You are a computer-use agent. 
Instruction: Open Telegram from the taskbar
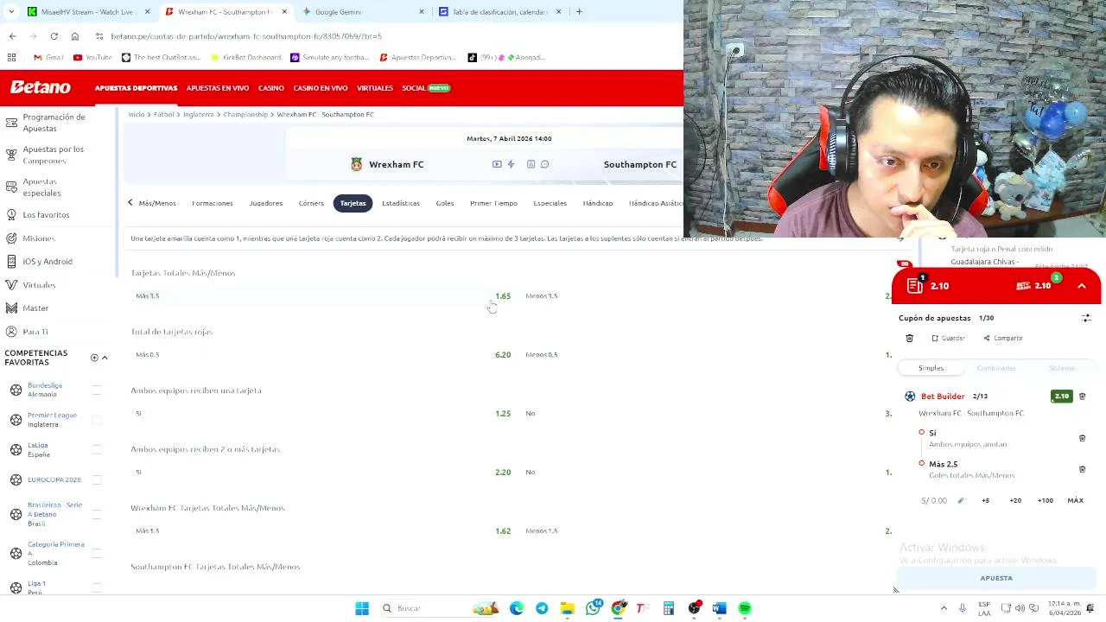click(x=542, y=608)
